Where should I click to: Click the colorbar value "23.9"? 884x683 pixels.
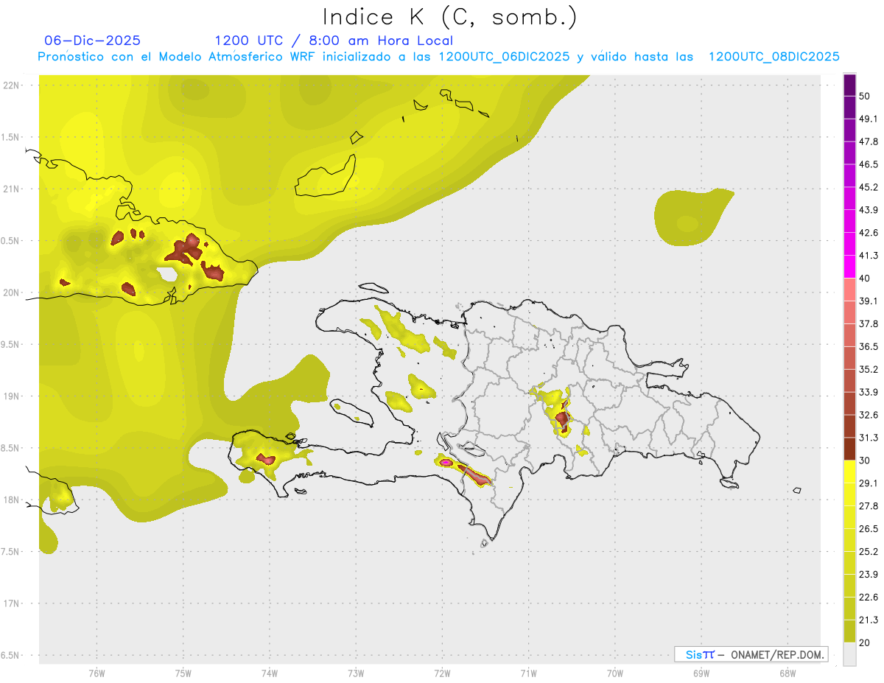868,575
